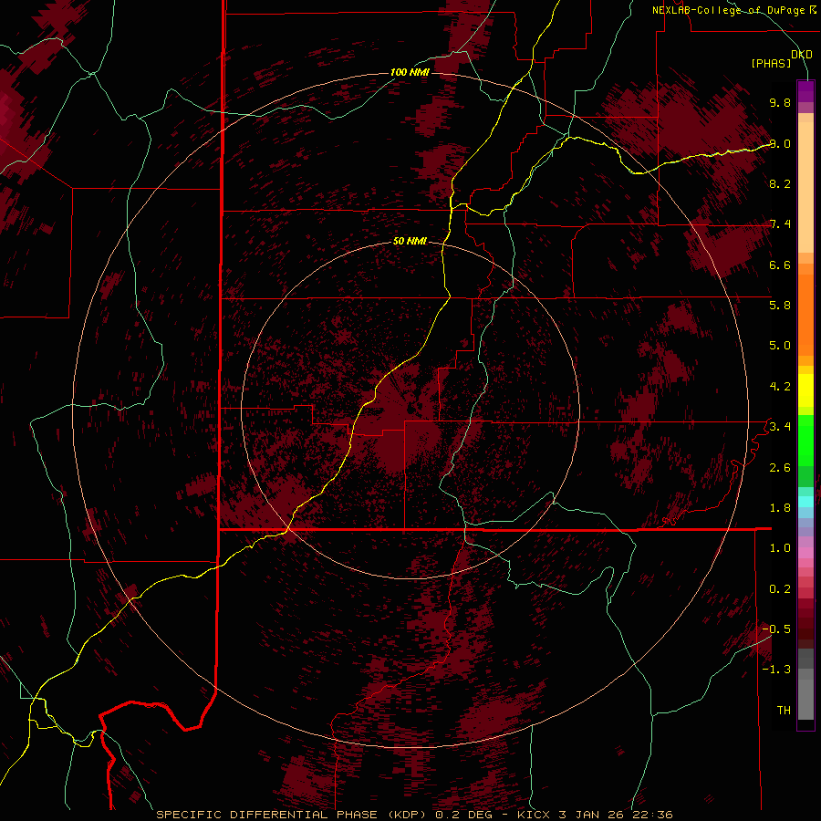Click the 4.2 scale value
The width and height of the screenshot is (821, 821).
[x=780, y=387]
